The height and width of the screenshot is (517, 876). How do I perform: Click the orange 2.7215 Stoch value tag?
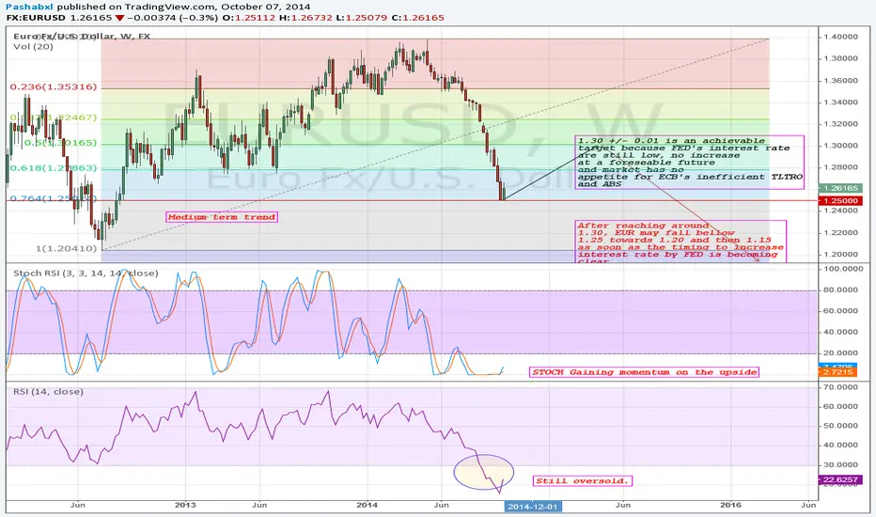pos(837,372)
